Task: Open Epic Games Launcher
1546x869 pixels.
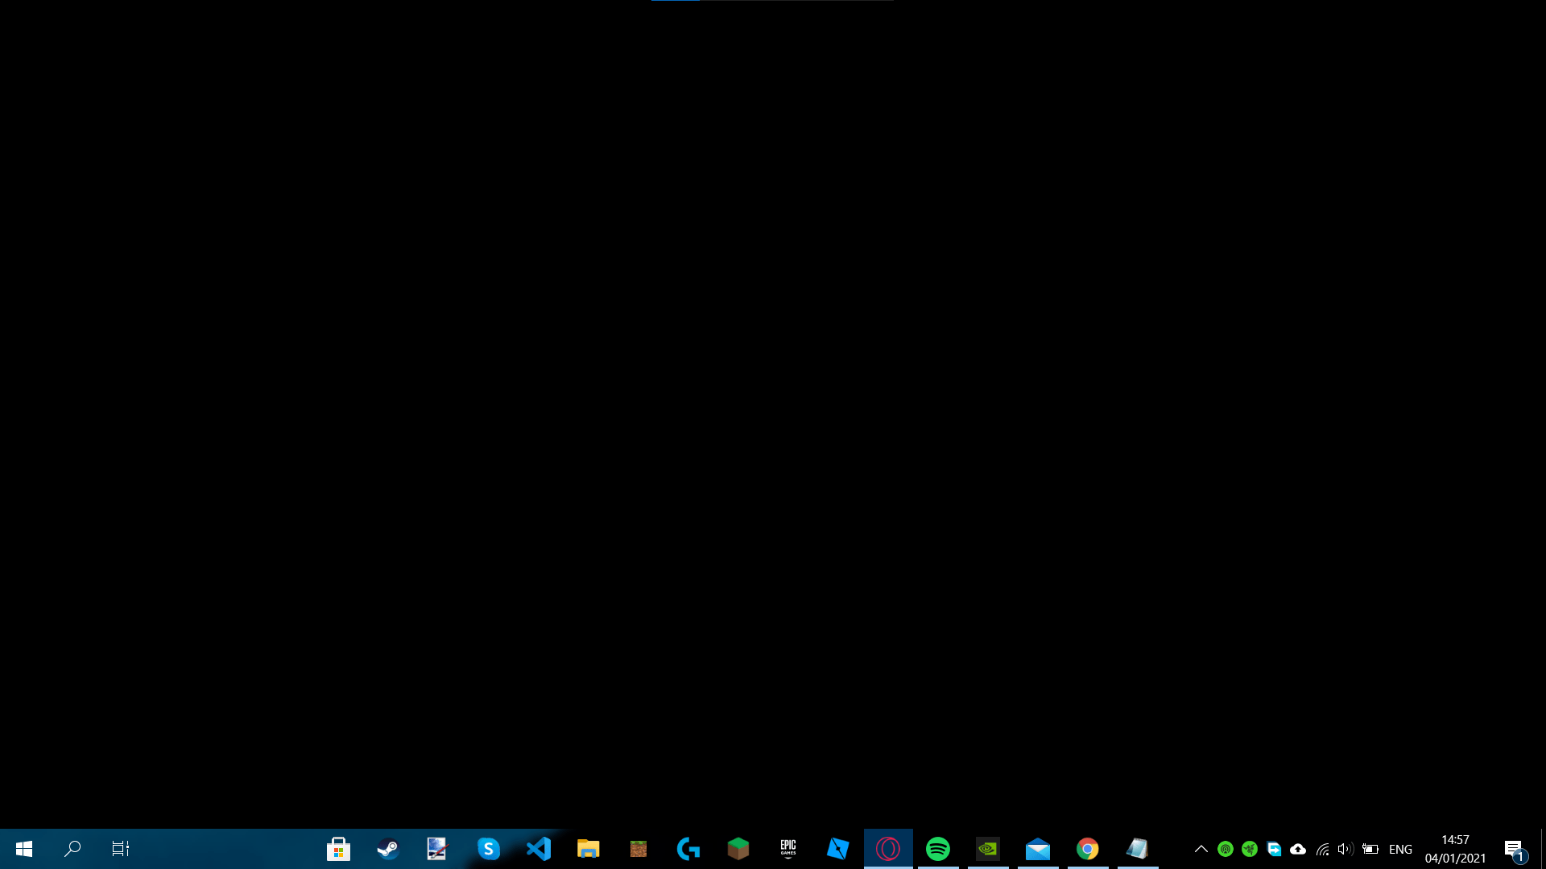Action: click(787, 849)
